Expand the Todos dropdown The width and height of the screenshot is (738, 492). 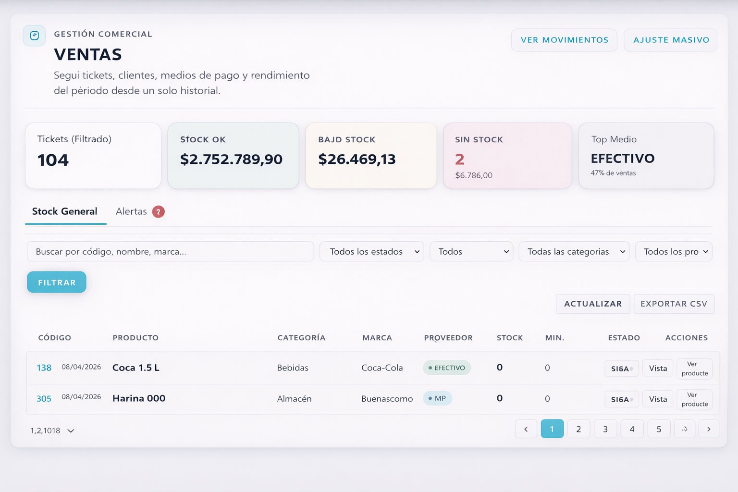click(x=471, y=251)
